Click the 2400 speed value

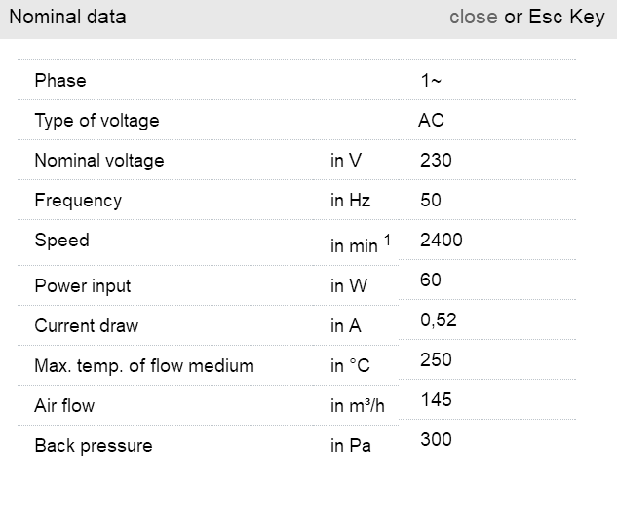point(441,241)
